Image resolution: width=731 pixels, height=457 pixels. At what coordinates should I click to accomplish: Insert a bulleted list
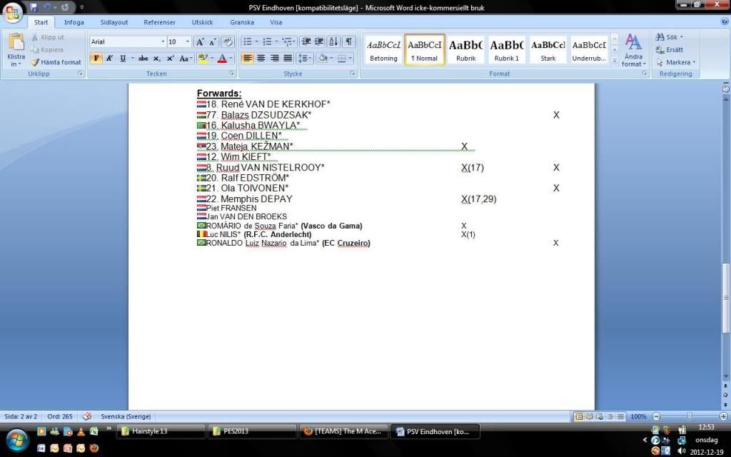248,42
